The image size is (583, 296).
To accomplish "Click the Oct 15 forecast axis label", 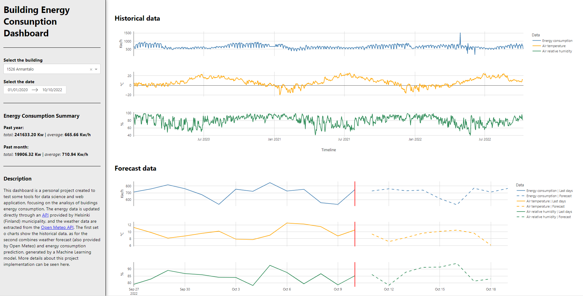I will pyautogui.click(x=440, y=289).
